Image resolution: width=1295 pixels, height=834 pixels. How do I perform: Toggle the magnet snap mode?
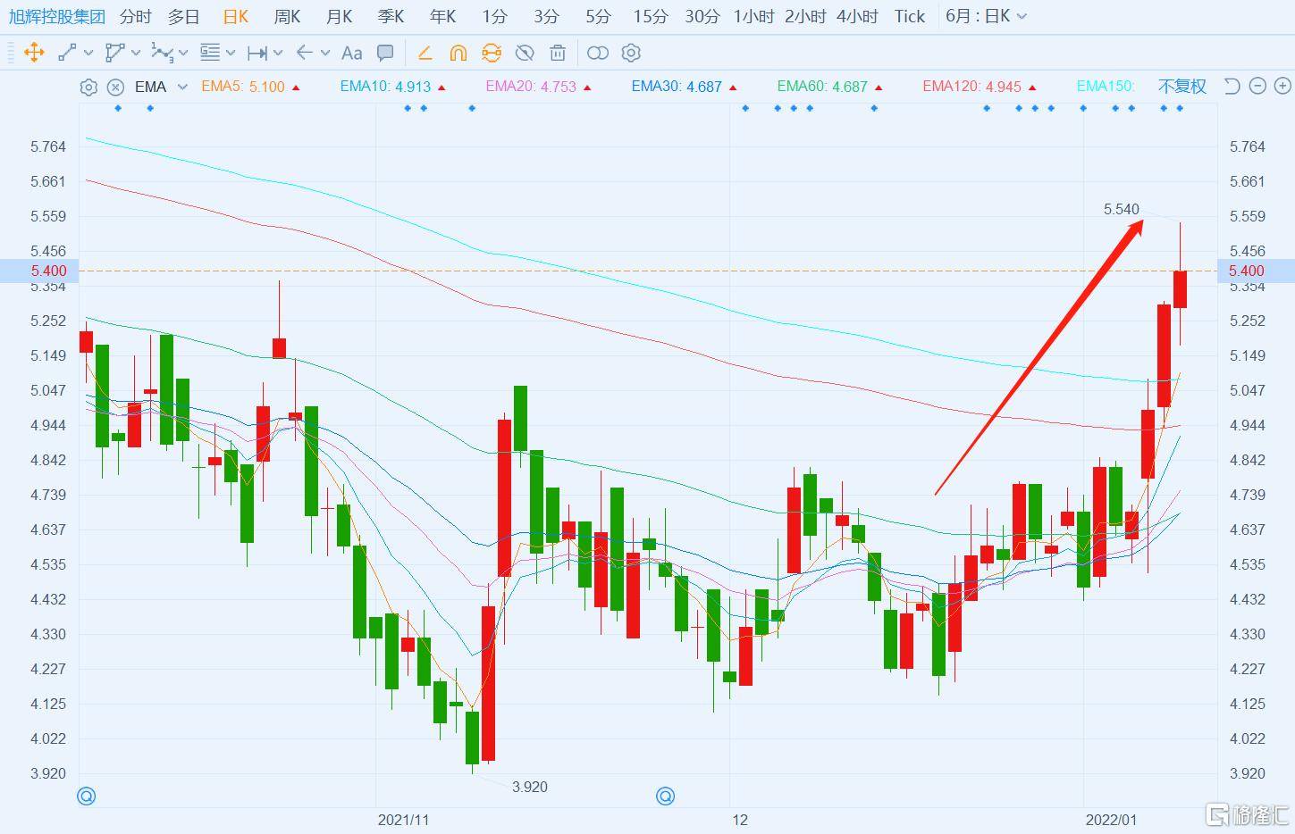(458, 53)
